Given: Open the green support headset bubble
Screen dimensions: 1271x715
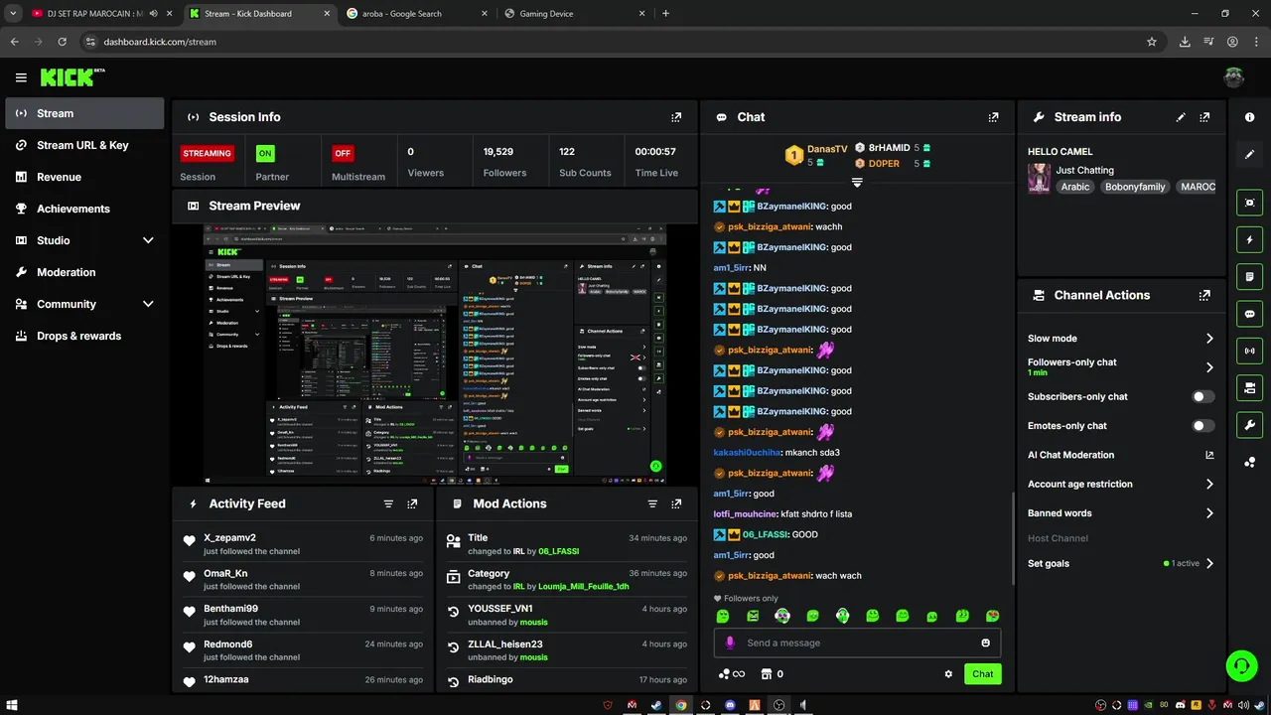Looking at the screenshot, I should (1241, 665).
